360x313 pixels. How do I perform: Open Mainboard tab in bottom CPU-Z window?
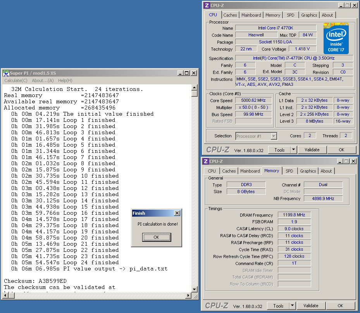coord(250,171)
